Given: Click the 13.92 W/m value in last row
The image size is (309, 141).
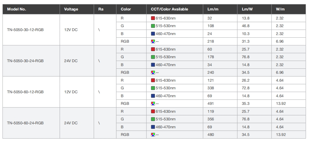Looking at the screenshot, I should coord(281,135).
